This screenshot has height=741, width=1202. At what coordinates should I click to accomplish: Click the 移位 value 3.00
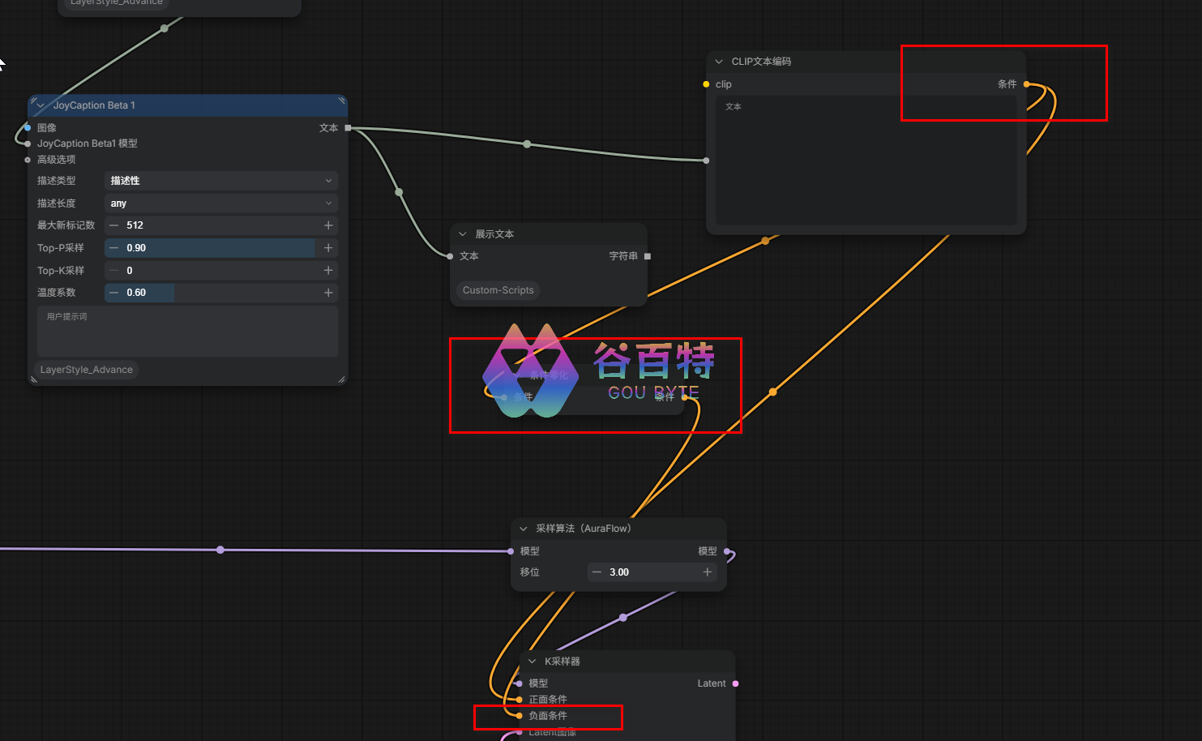619,572
